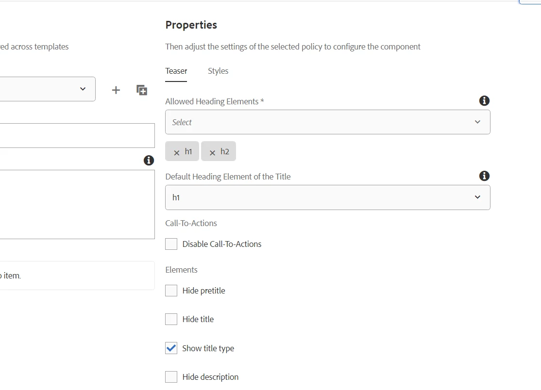
Task: Select the Teaser tab
Action: (176, 71)
